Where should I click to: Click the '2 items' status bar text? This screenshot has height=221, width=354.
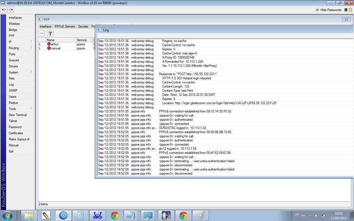43,204
